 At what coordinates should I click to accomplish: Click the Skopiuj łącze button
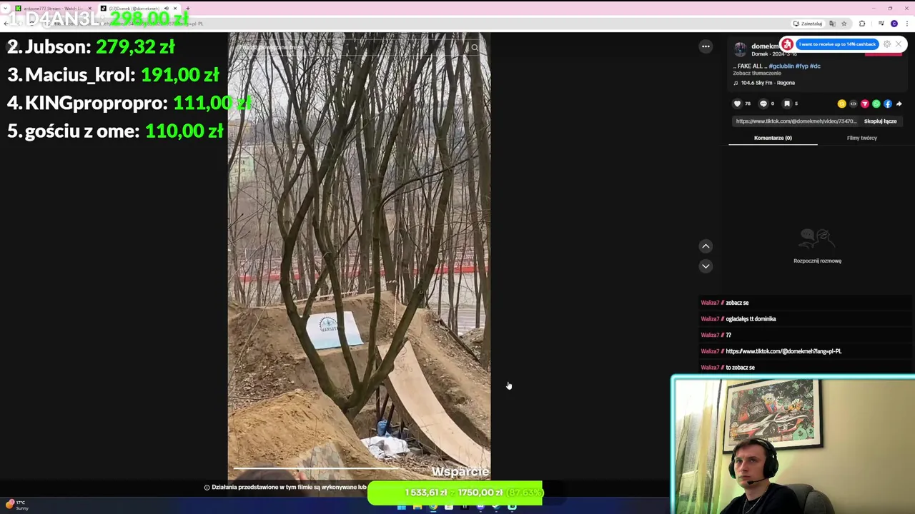[x=880, y=121]
